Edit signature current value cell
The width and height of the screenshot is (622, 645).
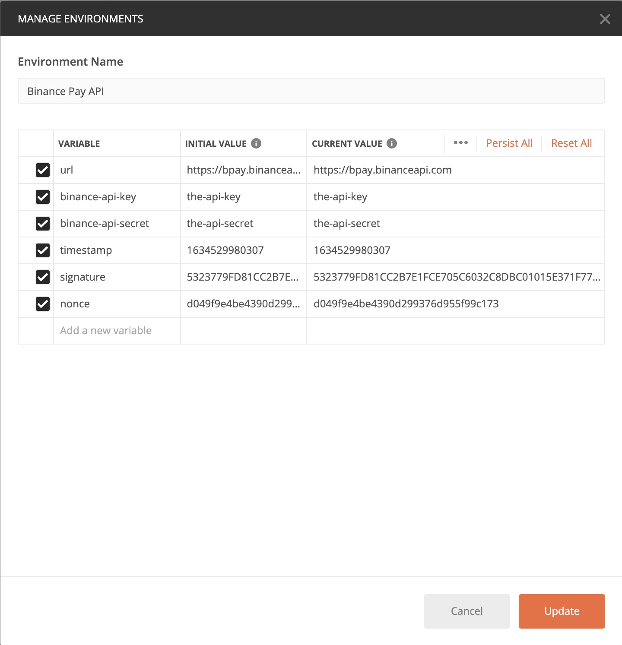[x=456, y=277]
